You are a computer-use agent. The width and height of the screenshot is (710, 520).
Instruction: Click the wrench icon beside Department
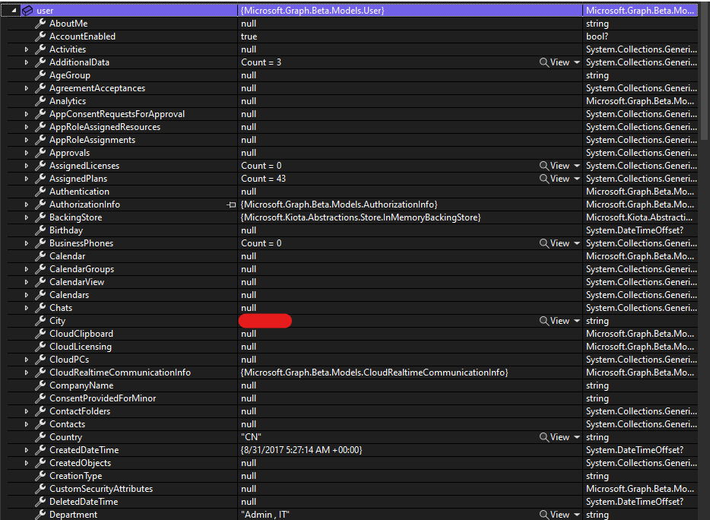(x=41, y=515)
